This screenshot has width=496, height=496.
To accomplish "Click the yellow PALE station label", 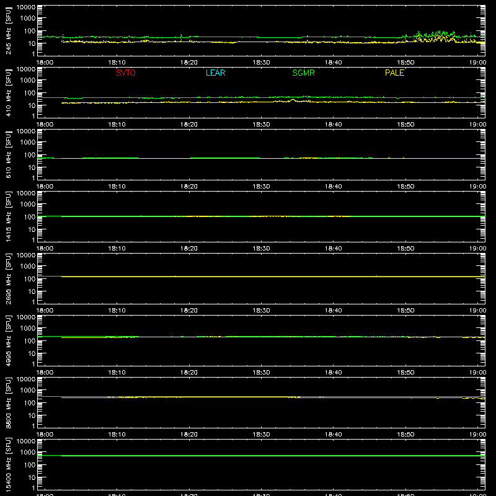I will [394, 73].
